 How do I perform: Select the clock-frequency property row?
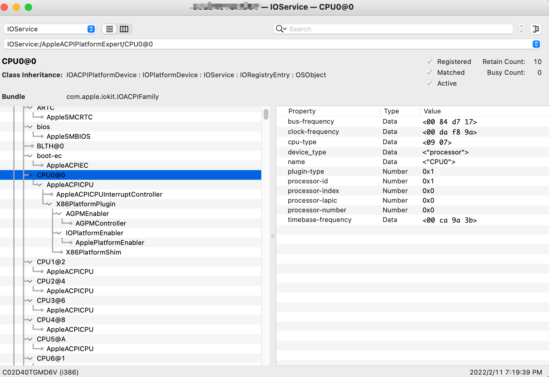pos(413,132)
